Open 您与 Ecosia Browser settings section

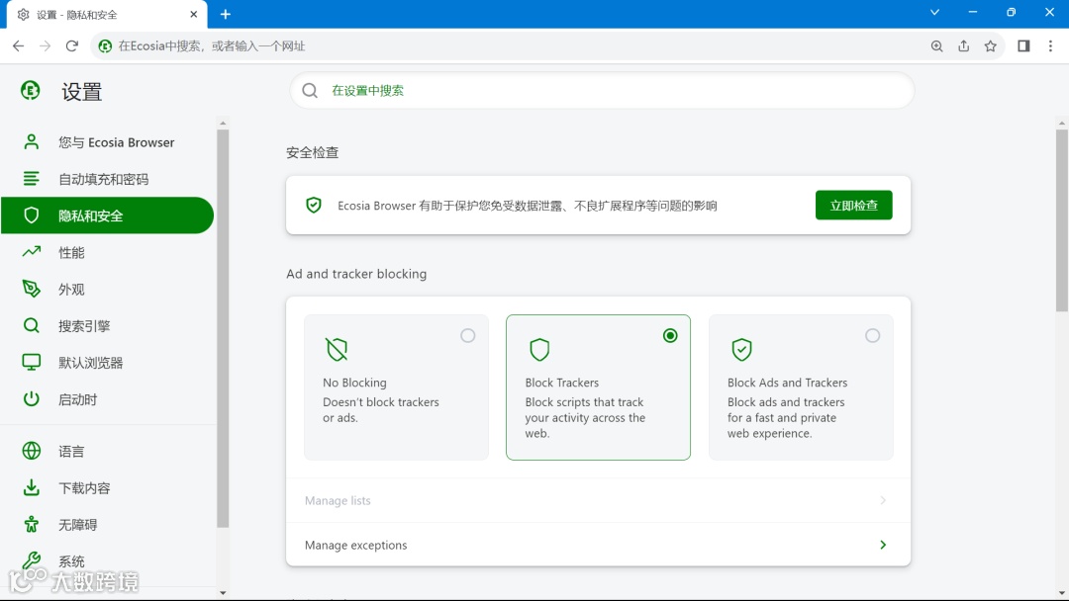click(x=108, y=141)
